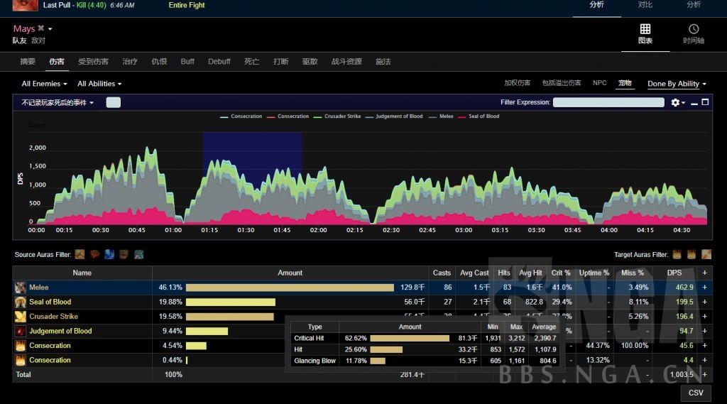
Task: Open the All Abilities dropdown
Action: (x=99, y=84)
